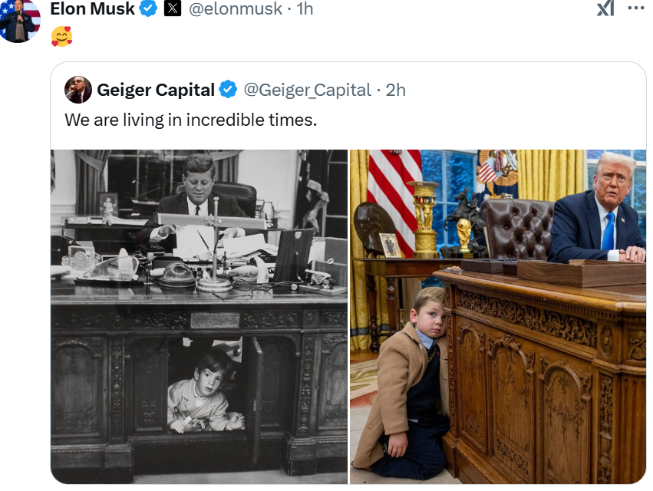
Task: Click the @Geiger_Capital handle
Action: click(308, 90)
